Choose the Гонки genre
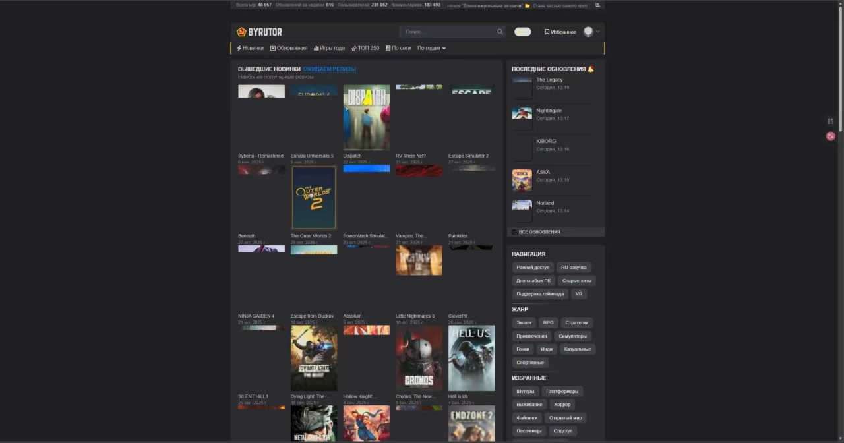844x443 pixels. point(523,349)
